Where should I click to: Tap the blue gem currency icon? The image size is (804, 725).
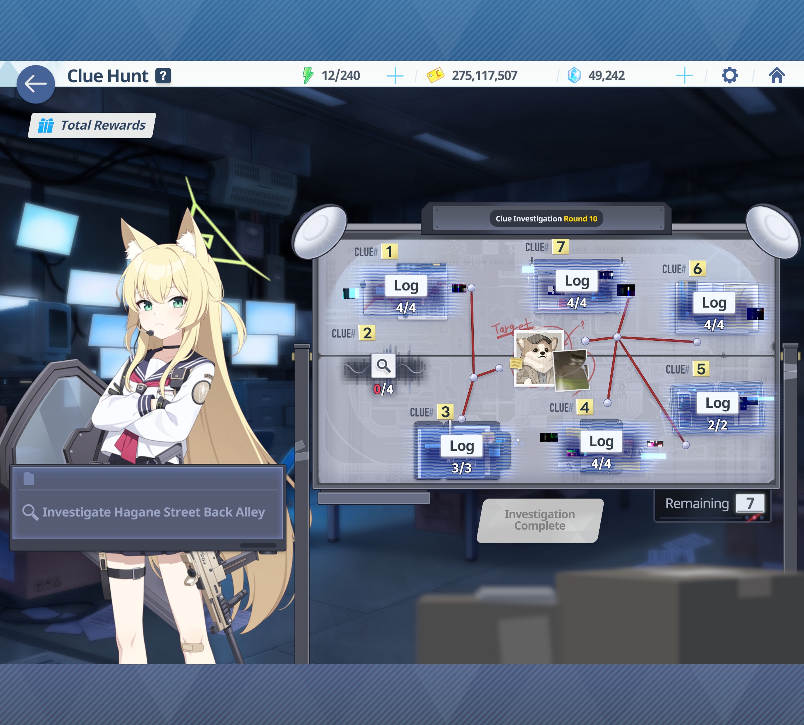tap(574, 75)
